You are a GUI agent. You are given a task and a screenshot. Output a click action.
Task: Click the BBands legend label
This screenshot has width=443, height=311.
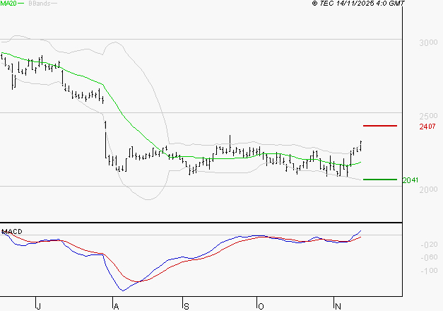pos(40,4)
